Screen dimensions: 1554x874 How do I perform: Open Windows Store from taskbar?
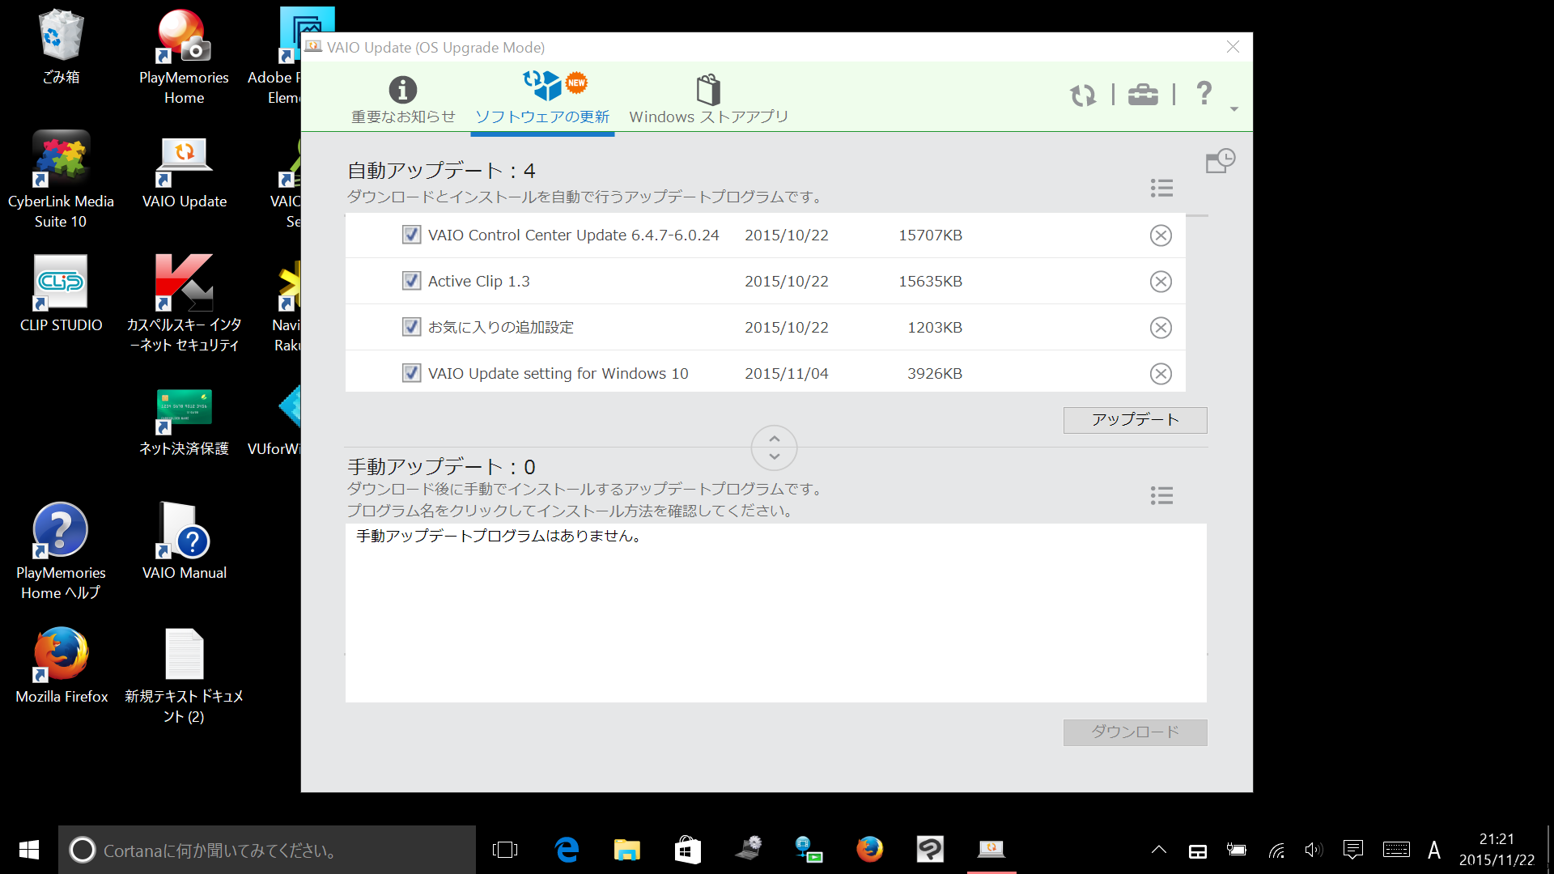coord(688,850)
